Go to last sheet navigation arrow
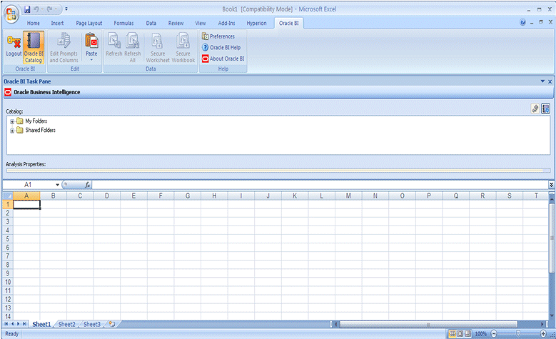Image resolution: width=556 pixels, height=339 pixels. point(24,324)
